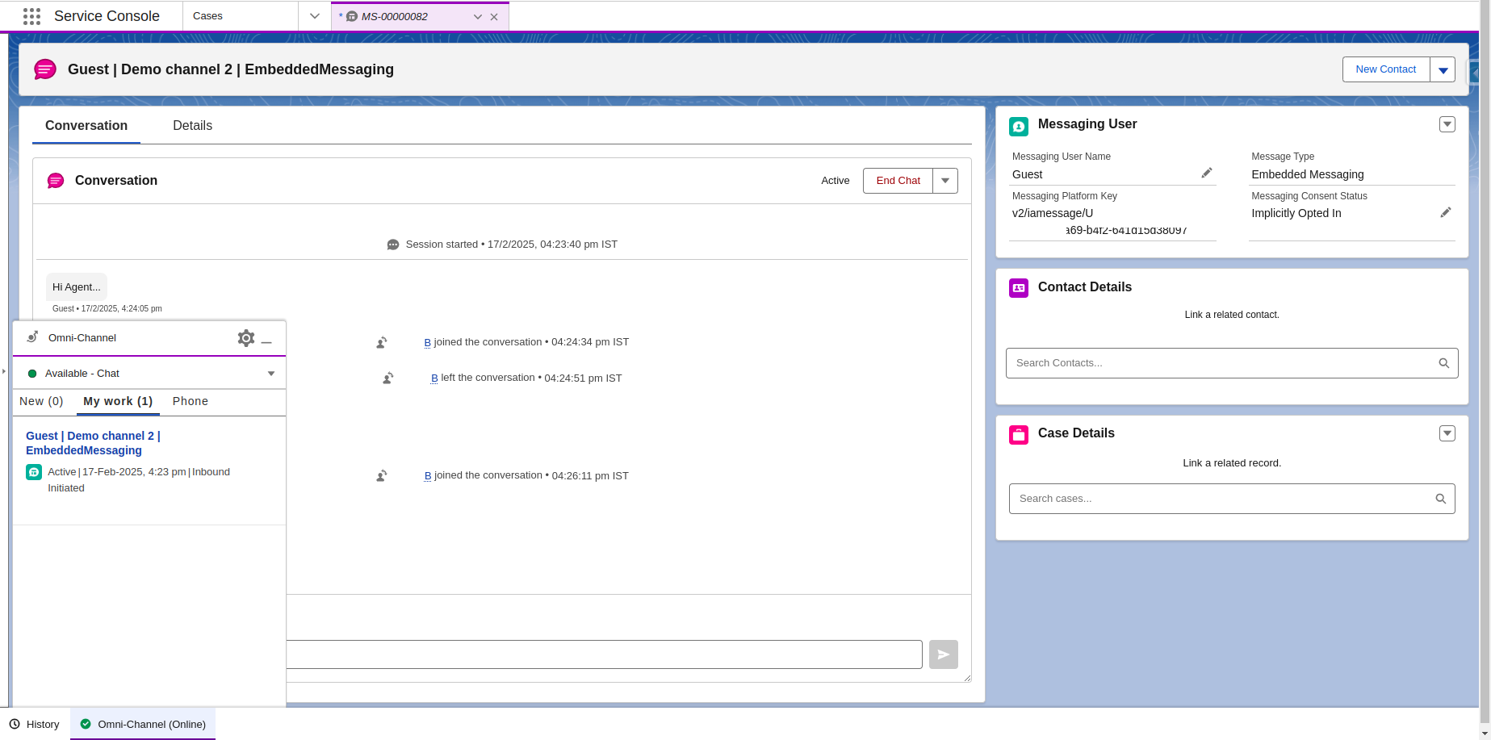The image size is (1491, 740).
Task: Expand the End Chat dropdown arrow
Action: tap(945, 181)
